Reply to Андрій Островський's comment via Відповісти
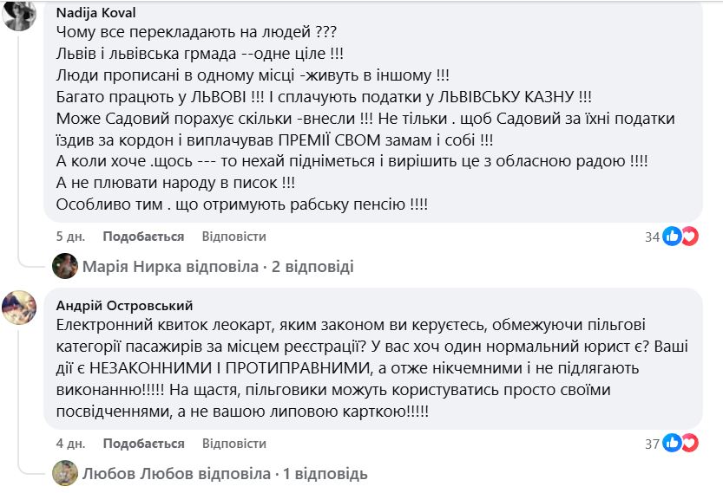 pos(233,443)
